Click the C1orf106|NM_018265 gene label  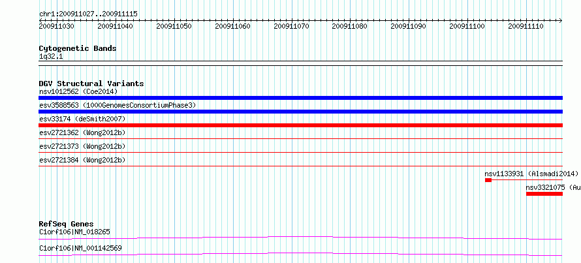(74, 232)
